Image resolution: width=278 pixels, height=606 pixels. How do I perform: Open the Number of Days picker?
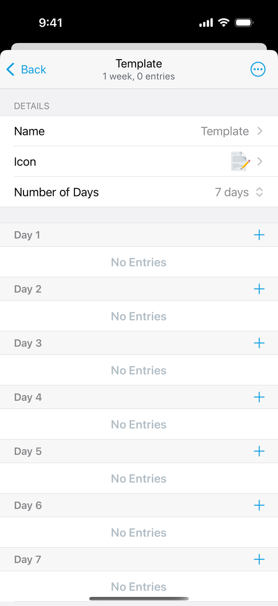click(138, 192)
